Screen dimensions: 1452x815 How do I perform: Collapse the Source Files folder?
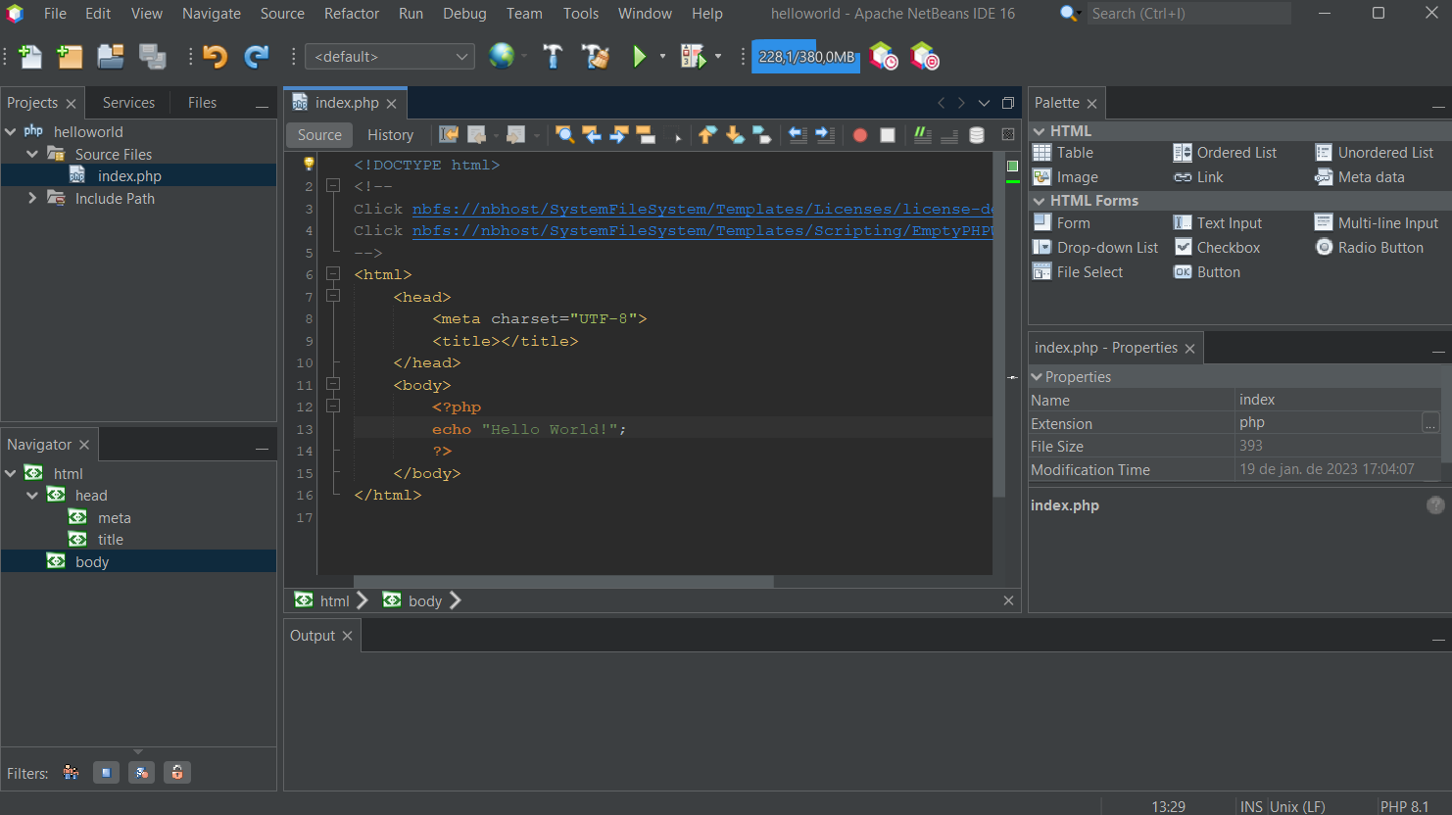click(32, 154)
